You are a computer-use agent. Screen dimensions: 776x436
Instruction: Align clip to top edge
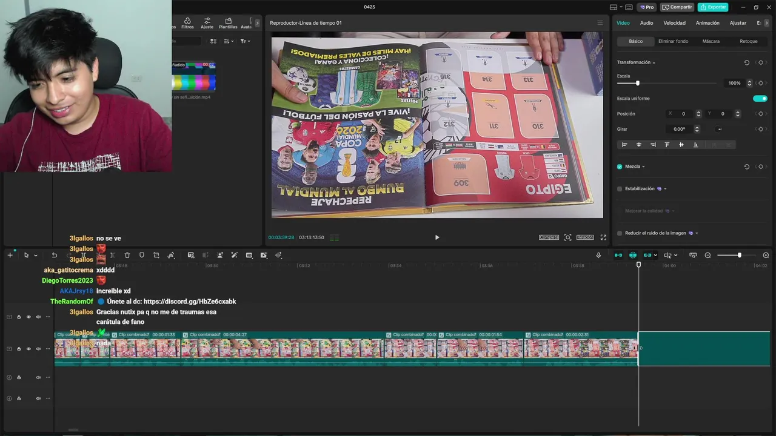(x=667, y=145)
